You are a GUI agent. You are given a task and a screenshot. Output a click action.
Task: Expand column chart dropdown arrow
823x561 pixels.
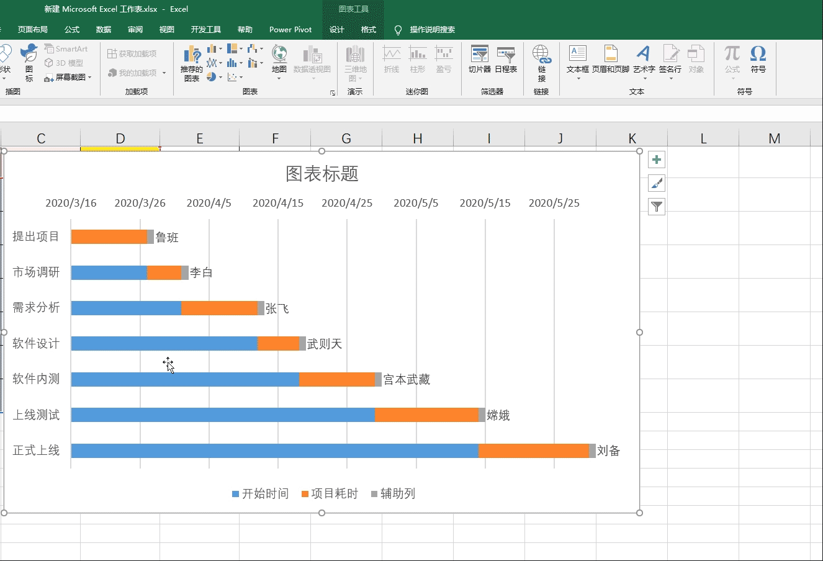pyautogui.click(x=221, y=49)
